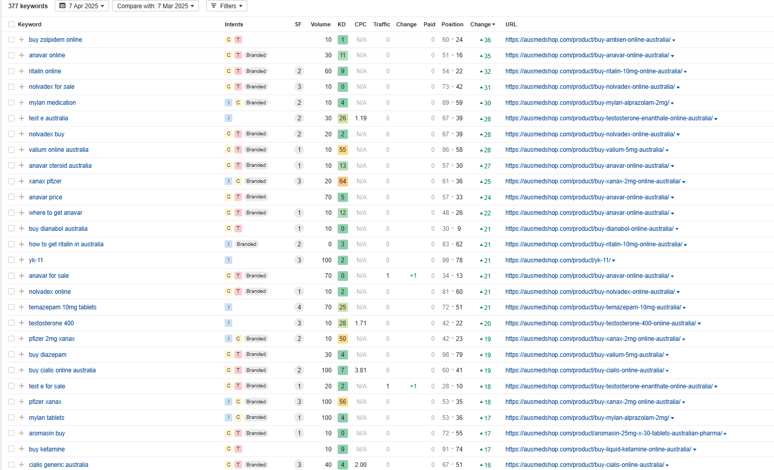Expand the URL dropdown arrow for yk-11
The width and height of the screenshot is (774, 470).
613,261
